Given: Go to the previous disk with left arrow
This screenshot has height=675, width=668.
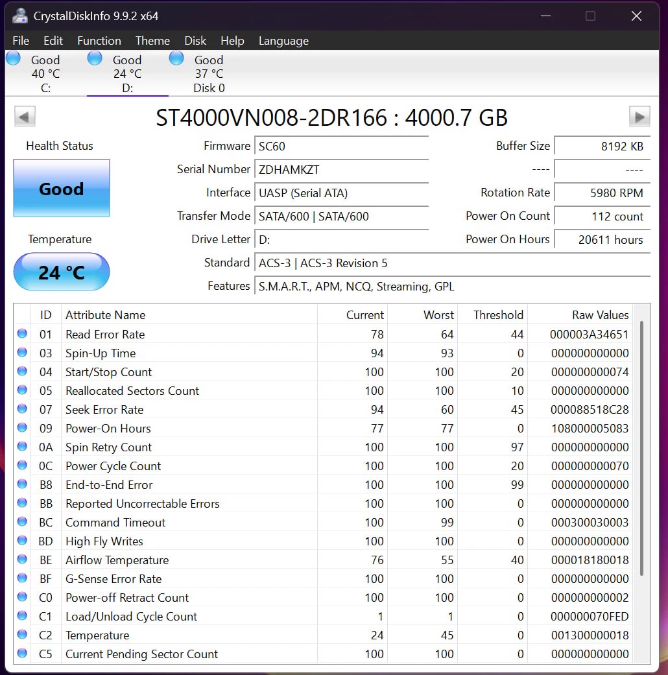Looking at the screenshot, I should [x=25, y=116].
